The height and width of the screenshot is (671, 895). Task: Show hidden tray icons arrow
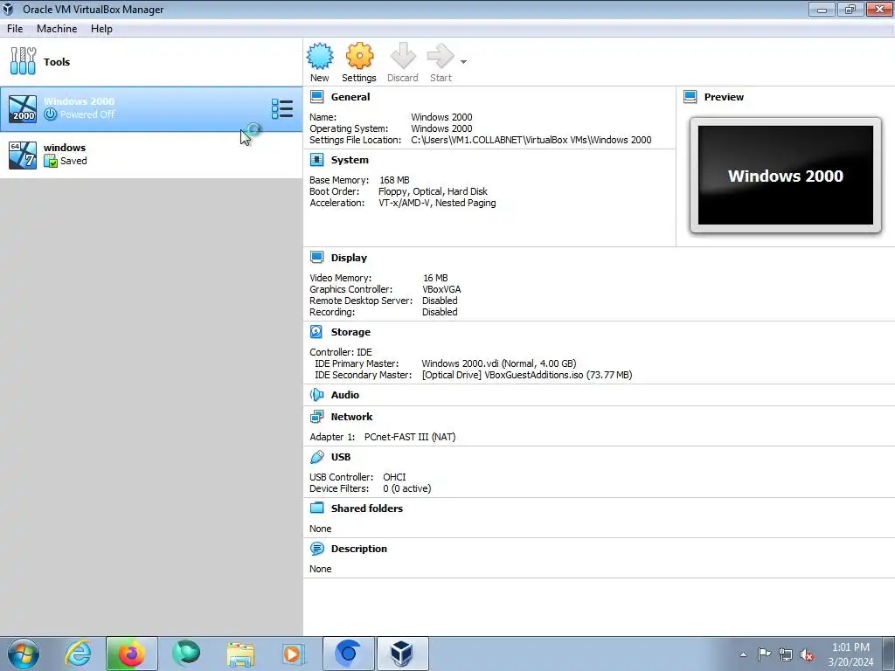[743, 654]
